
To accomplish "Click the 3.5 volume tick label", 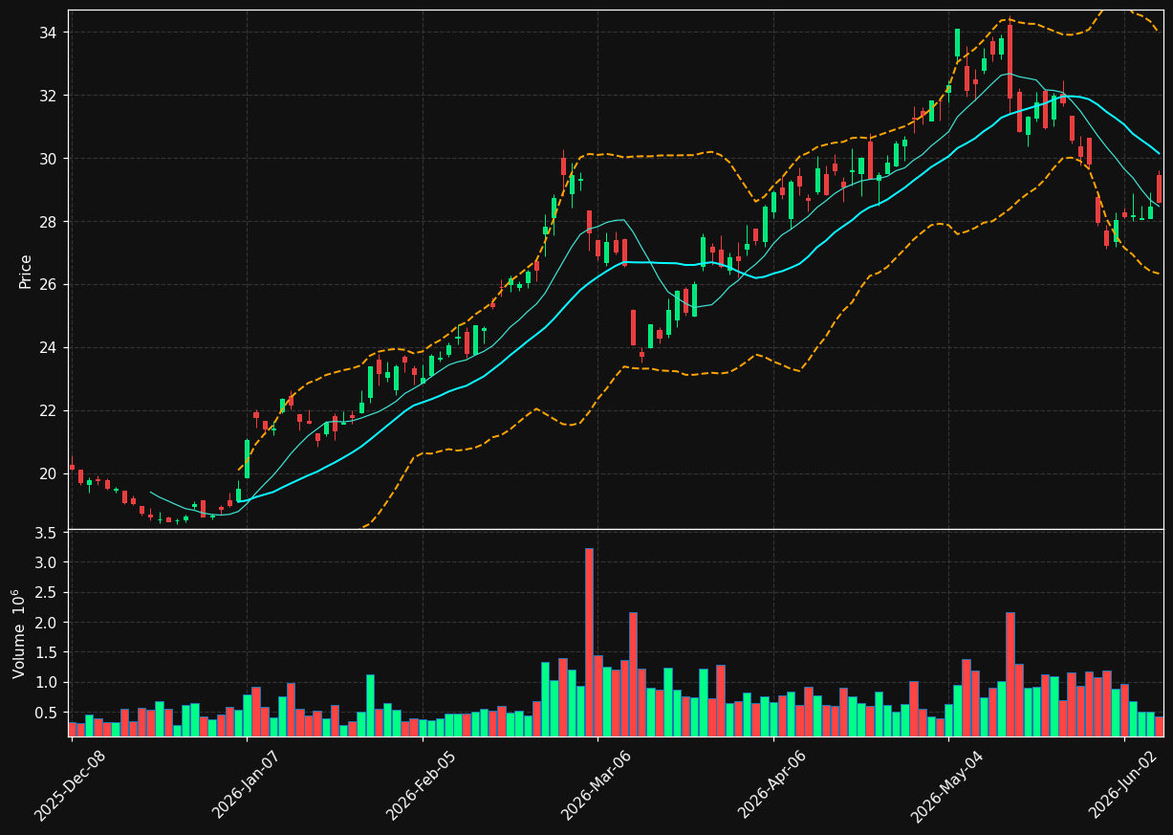I will [x=46, y=532].
